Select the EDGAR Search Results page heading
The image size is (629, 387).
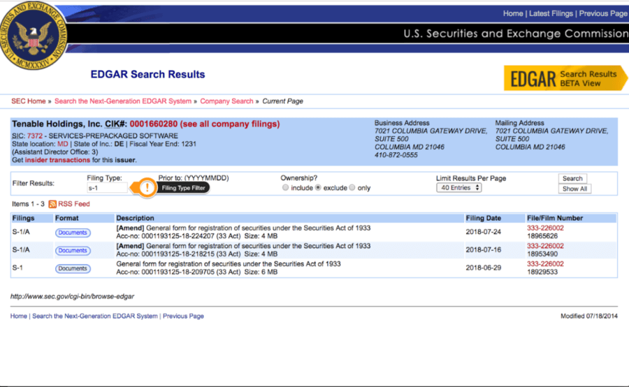click(x=147, y=75)
